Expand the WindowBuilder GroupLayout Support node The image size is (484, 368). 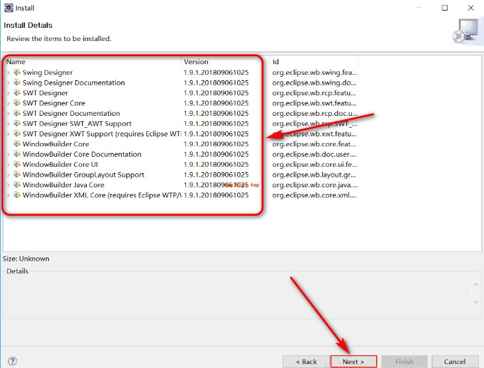point(9,175)
